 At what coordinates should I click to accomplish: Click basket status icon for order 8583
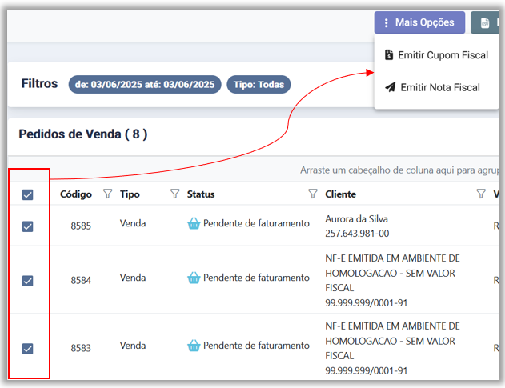(194, 346)
